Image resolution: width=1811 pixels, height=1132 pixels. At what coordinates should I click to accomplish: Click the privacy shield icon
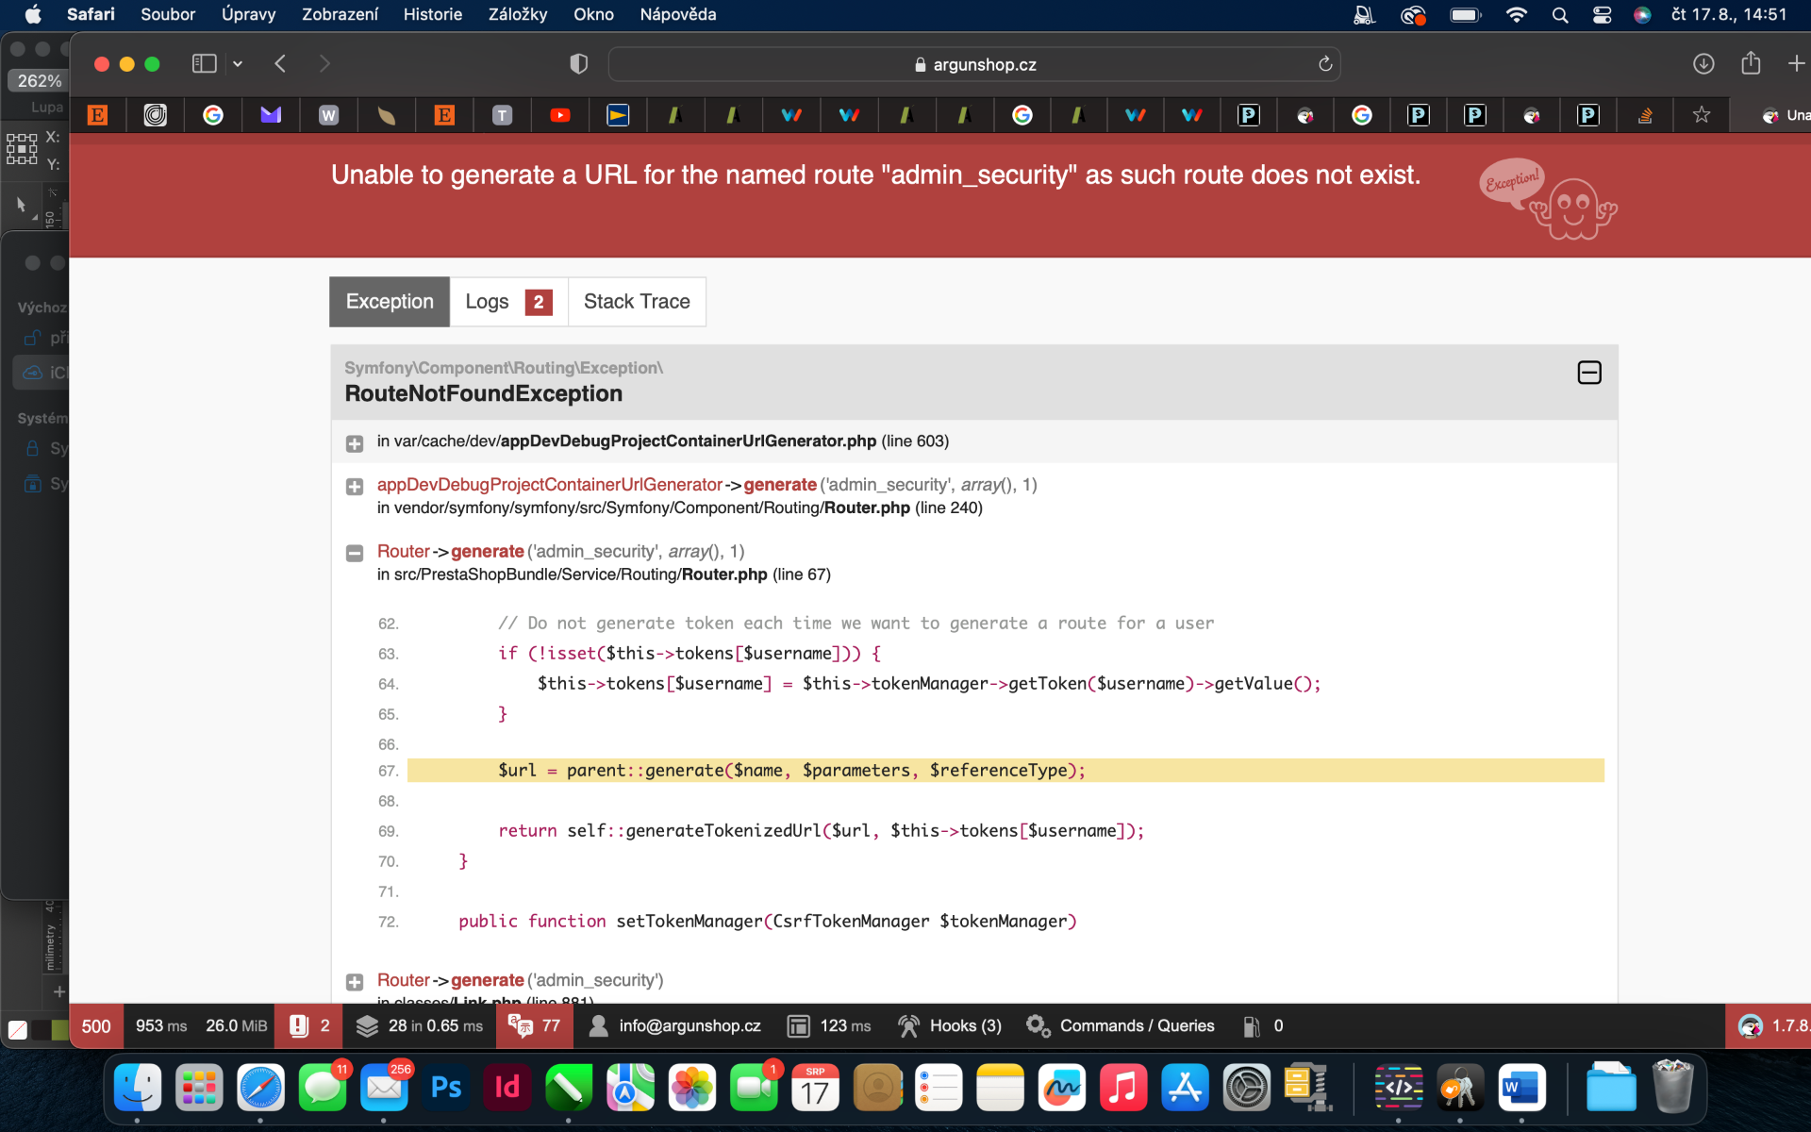[x=578, y=63]
